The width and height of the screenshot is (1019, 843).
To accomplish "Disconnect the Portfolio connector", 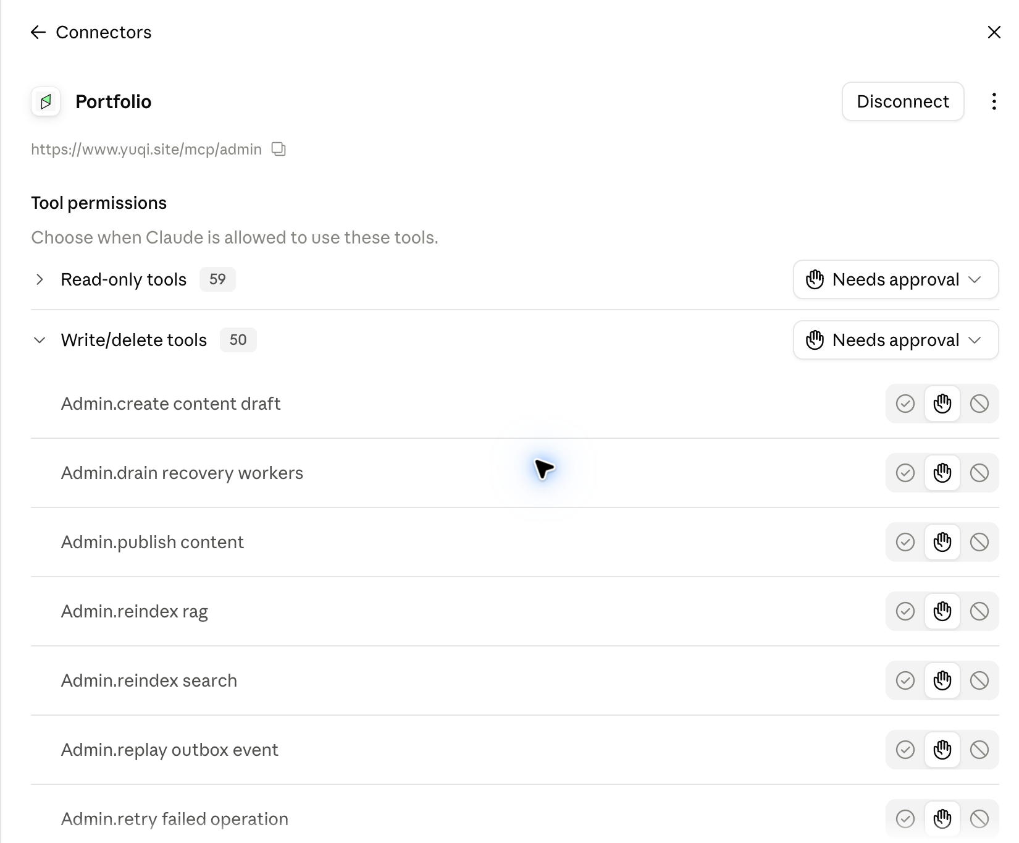I will coord(903,101).
